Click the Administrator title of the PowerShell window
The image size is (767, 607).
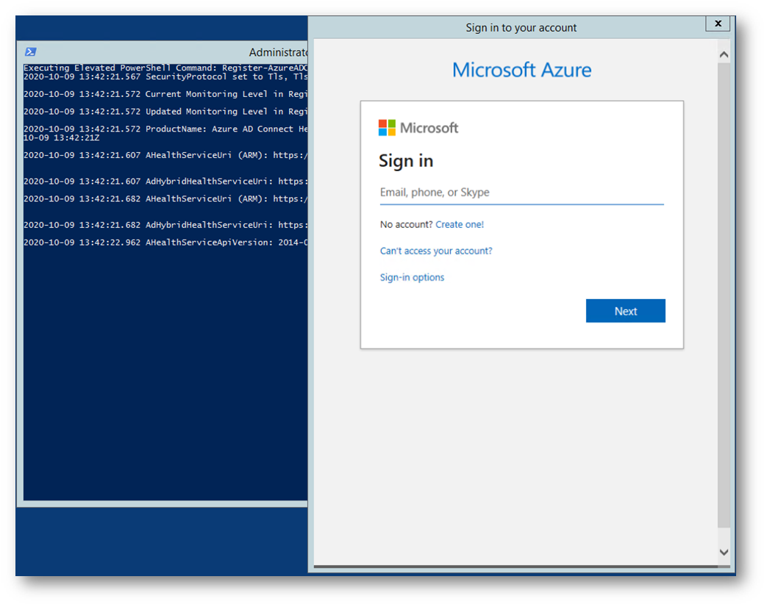pyautogui.click(x=278, y=52)
